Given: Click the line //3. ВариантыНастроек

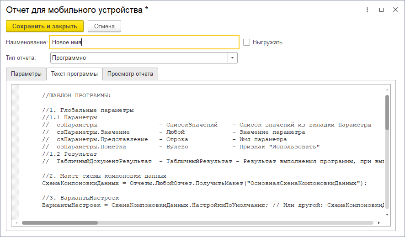Looking at the screenshot, I should click(80, 198).
